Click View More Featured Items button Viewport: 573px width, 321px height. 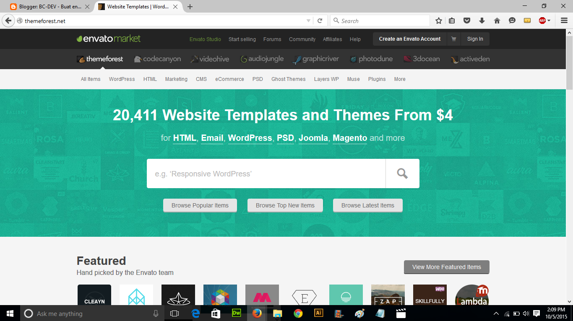pyautogui.click(x=447, y=267)
